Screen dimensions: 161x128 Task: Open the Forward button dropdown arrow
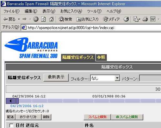click(x=30, y=19)
